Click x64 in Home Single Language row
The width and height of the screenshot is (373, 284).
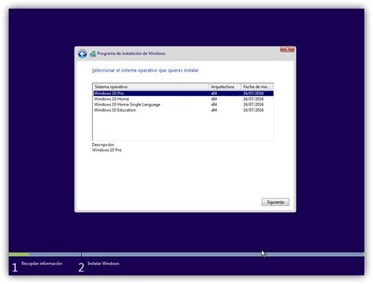pos(214,105)
